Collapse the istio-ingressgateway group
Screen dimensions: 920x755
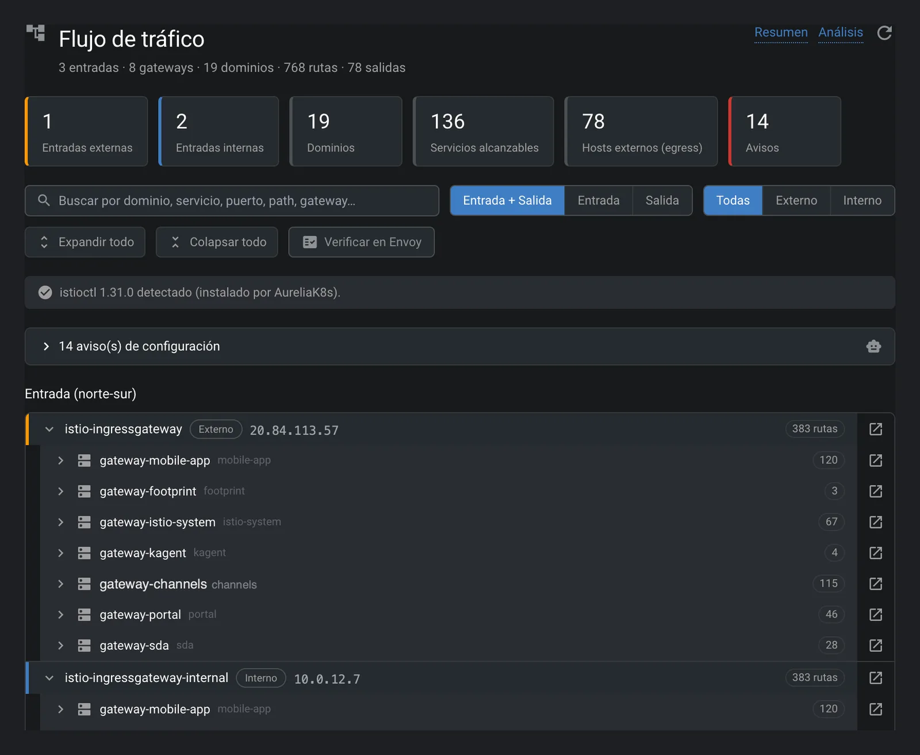coord(49,430)
